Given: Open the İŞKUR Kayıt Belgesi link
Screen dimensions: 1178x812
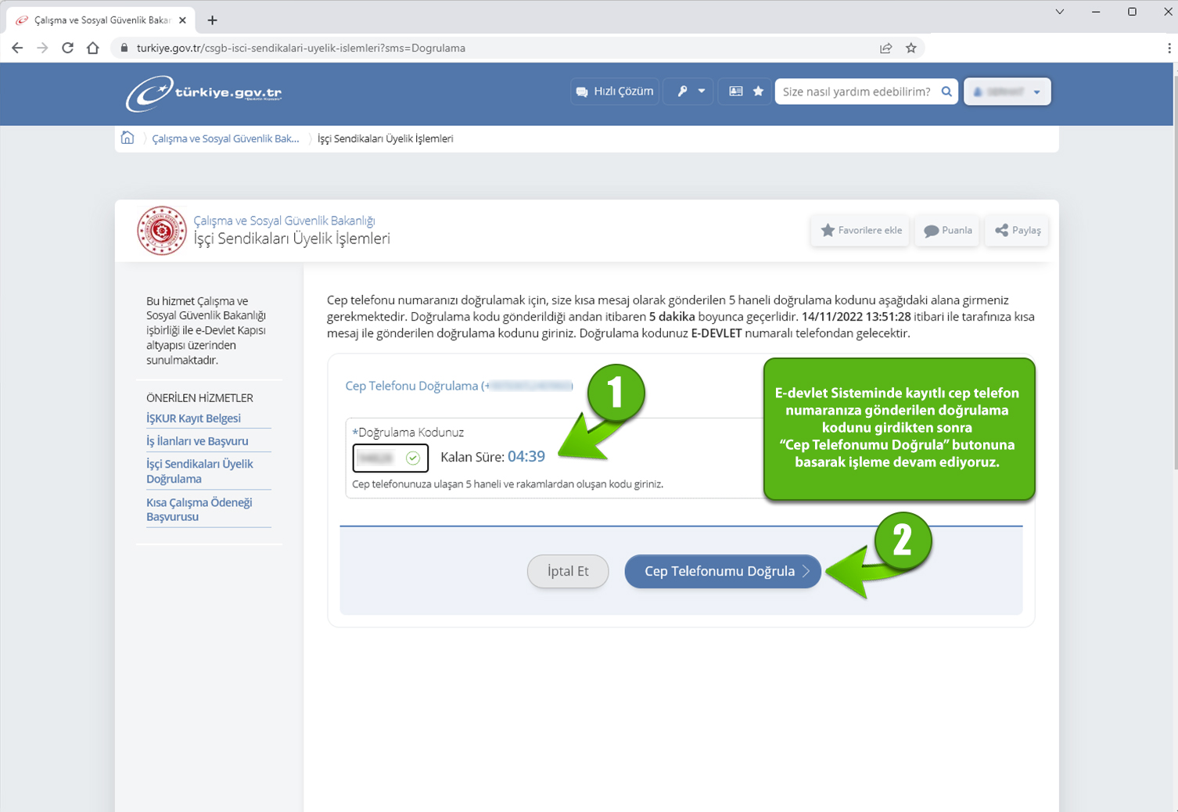Looking at the screenshot, I should tap(193, 419).
